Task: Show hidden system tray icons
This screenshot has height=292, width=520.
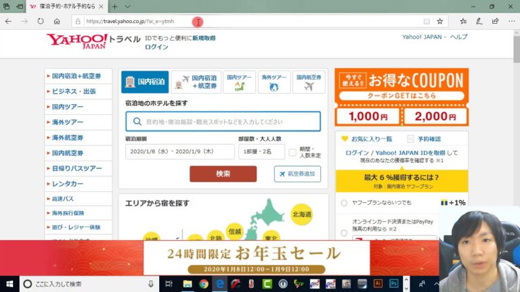Action: pyautogui.click(x=436, y=284)
